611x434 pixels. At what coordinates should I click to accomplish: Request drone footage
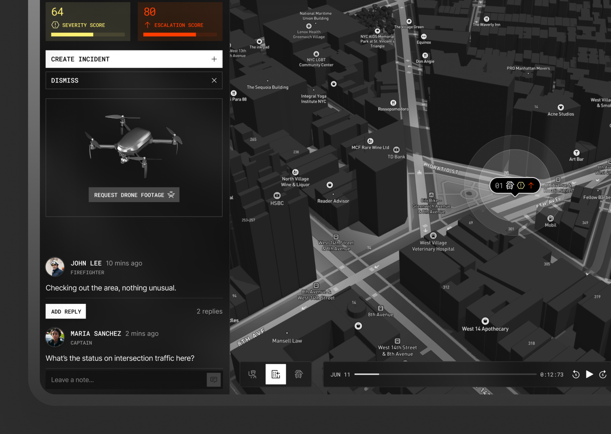[134, 195]
